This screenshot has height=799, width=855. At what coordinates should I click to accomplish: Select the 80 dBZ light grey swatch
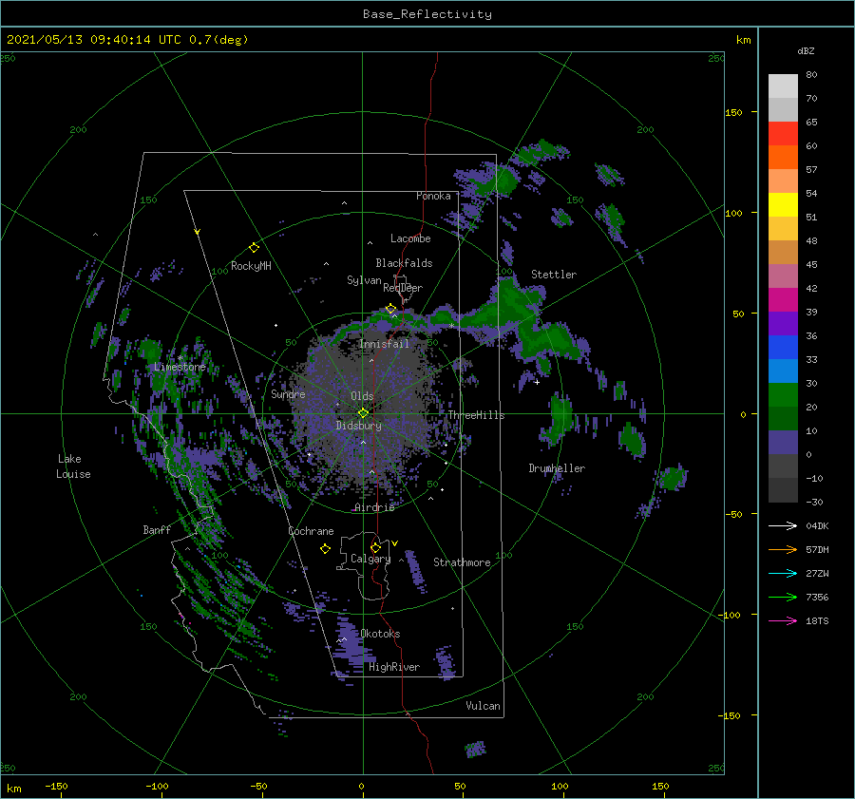783,86
